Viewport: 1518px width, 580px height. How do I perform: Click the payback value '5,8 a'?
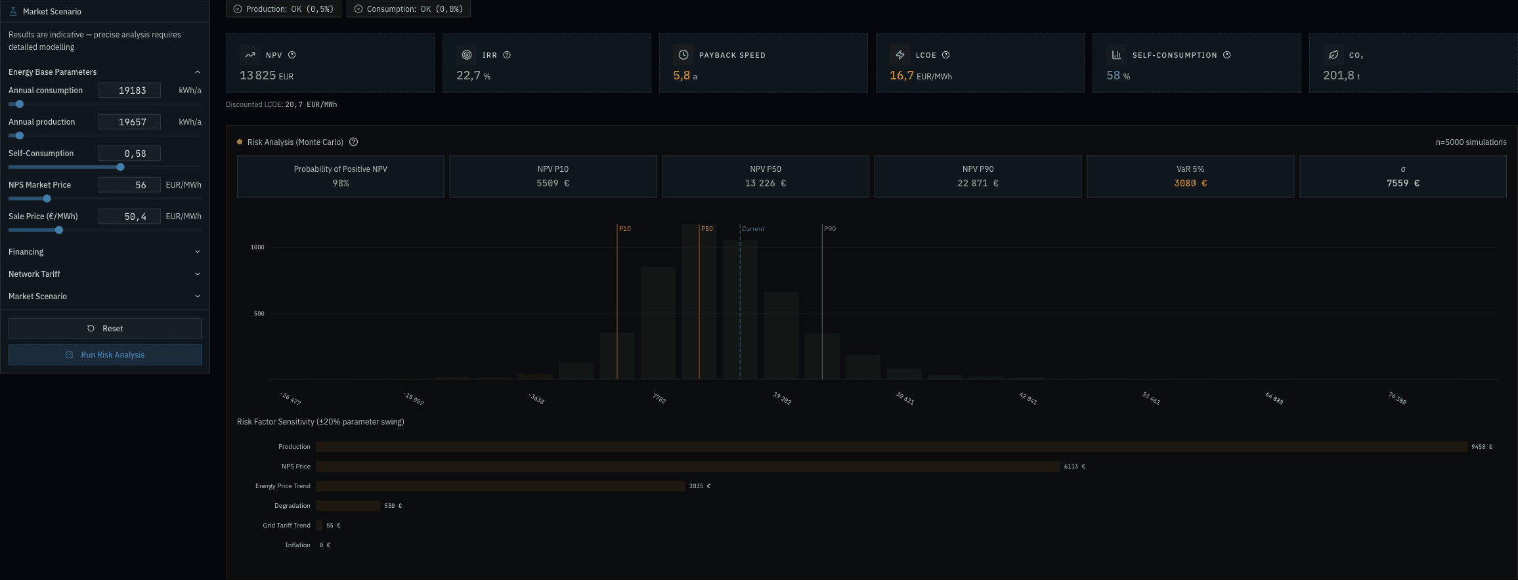pos(685,75)
